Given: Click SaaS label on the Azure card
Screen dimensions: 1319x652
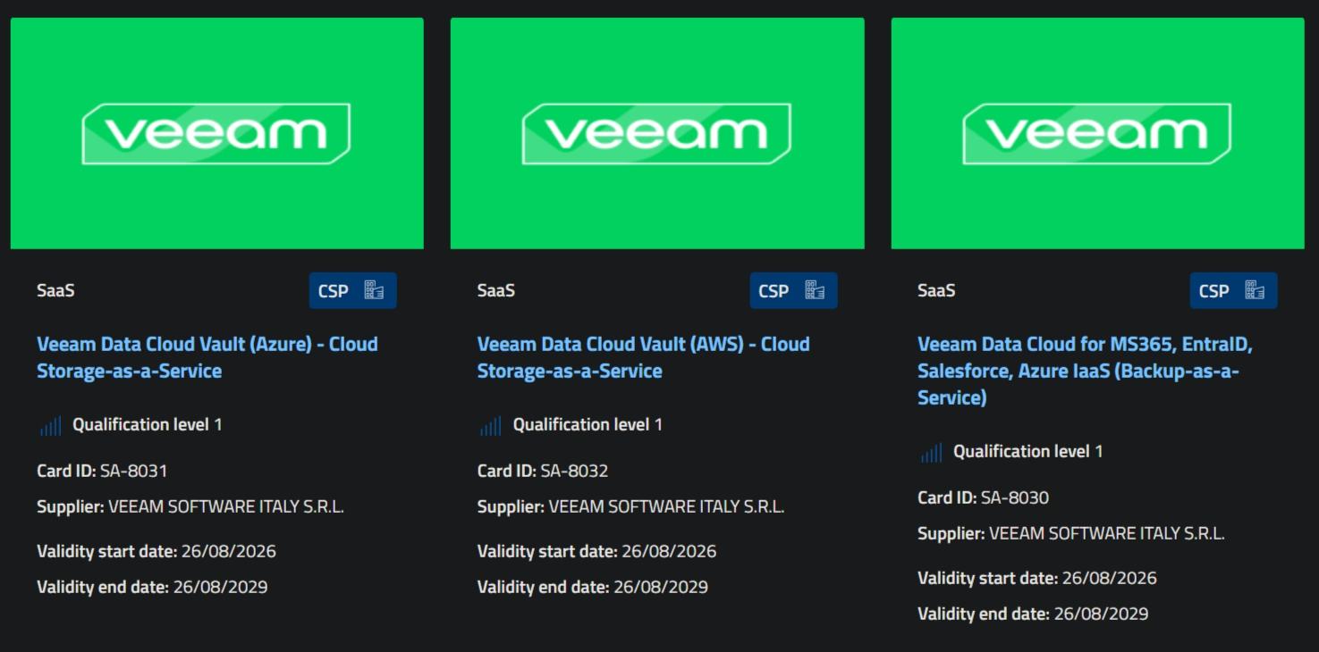Looking at the screenshot, I should pos(55,290).
